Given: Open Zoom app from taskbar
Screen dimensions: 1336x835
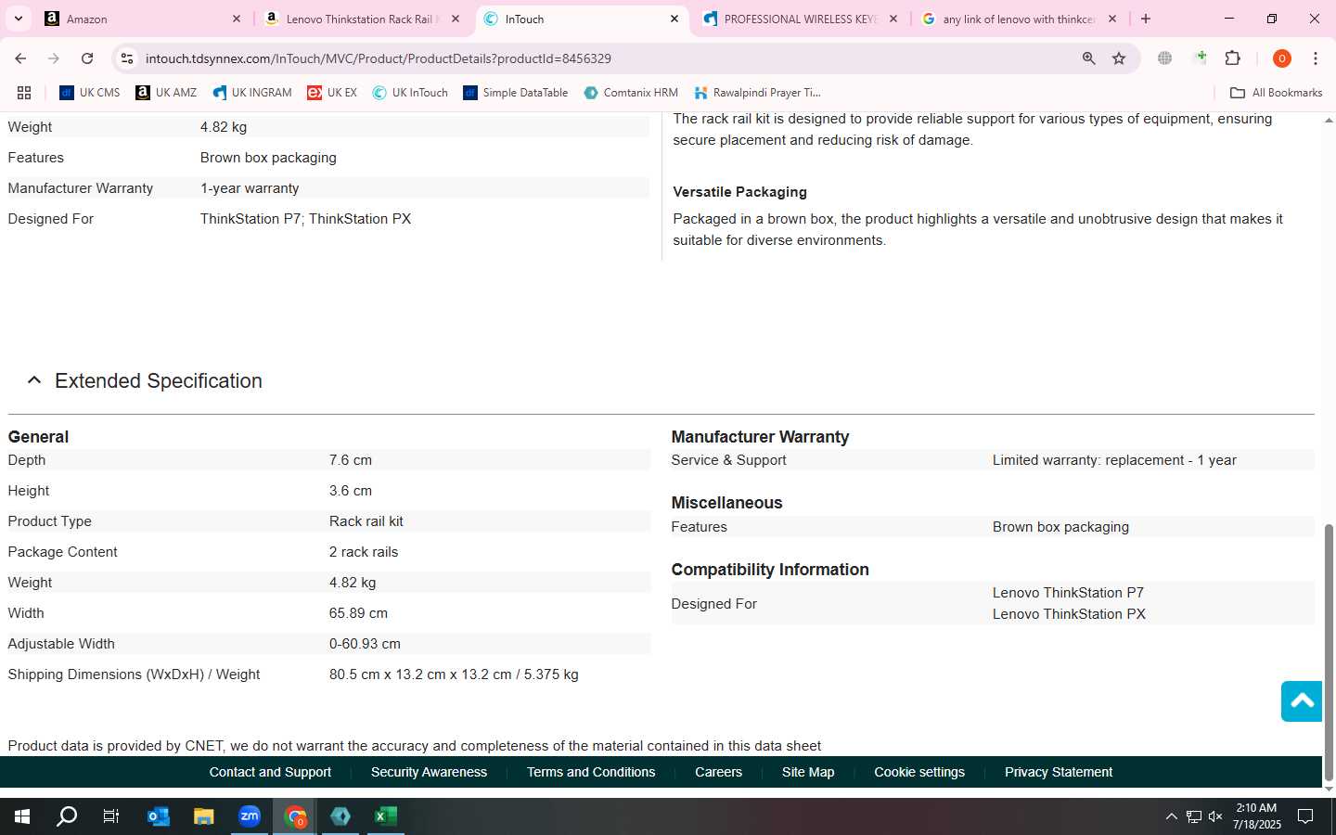Looking at the screenshot, I should 249,816.
